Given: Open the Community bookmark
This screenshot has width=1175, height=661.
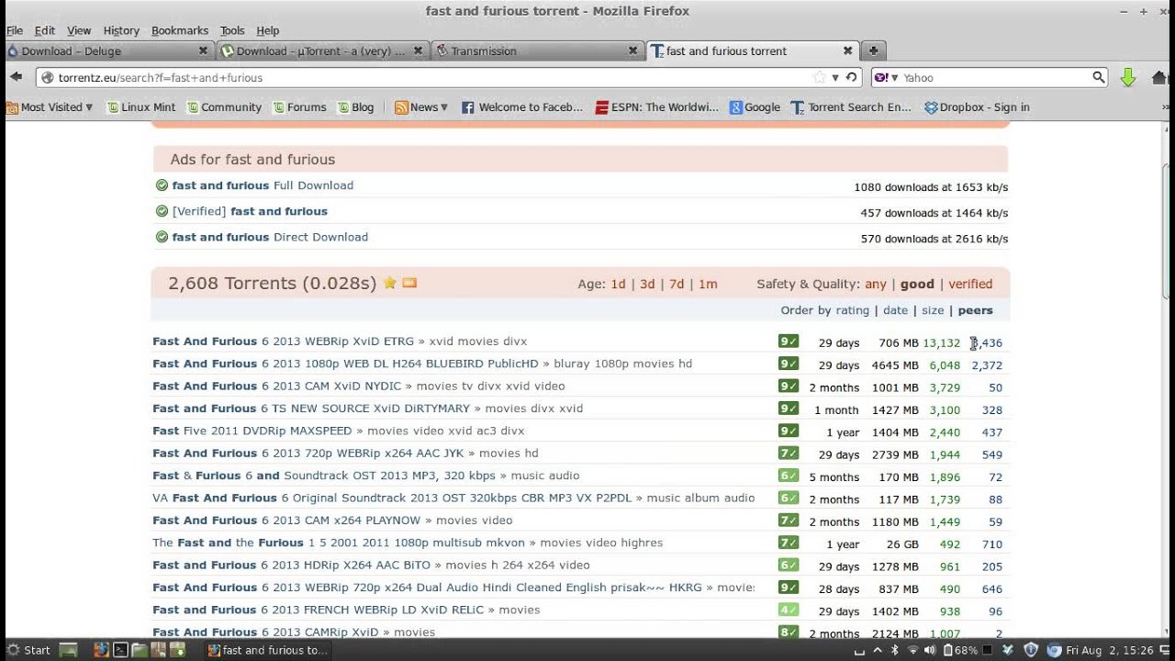Looking at the screenshot, I should point(224,107).
